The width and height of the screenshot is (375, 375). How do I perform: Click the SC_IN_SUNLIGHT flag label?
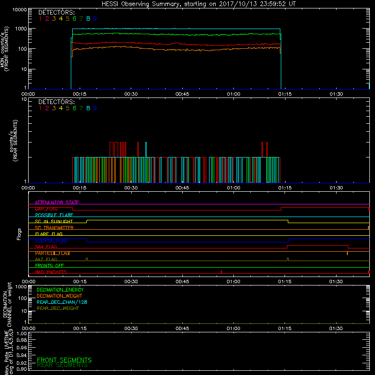click(x=54, y=221)
